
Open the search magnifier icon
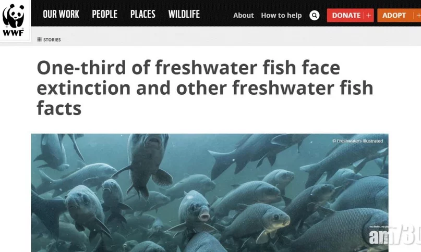(x=314, y=15)
